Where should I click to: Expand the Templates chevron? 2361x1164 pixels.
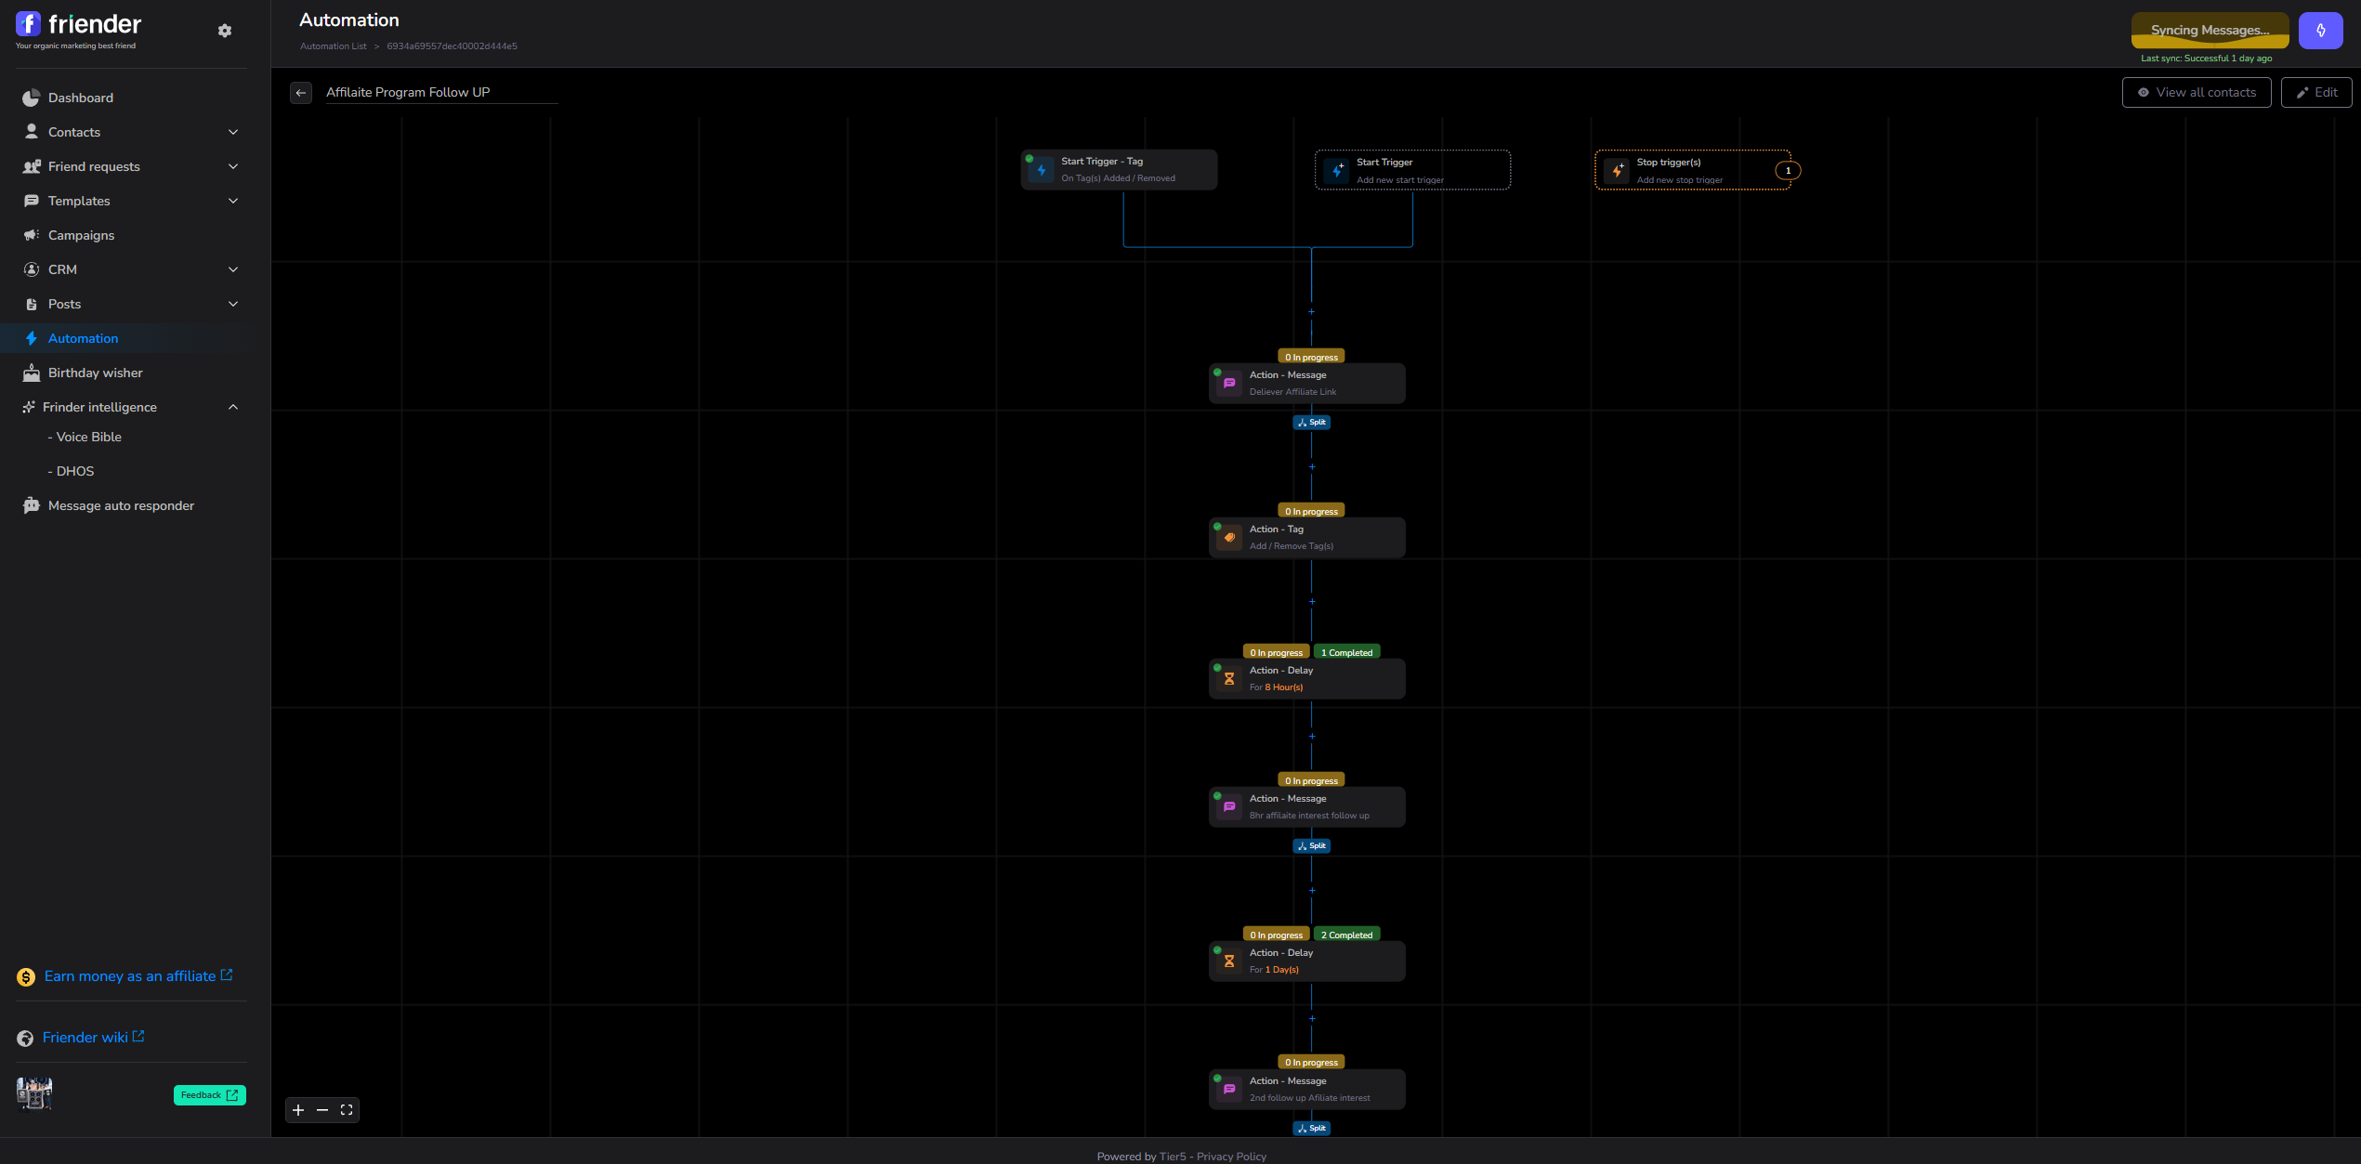pyautogui.click(x=233, y=201)
